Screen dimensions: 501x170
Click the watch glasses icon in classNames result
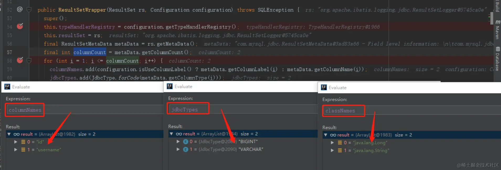333,135
